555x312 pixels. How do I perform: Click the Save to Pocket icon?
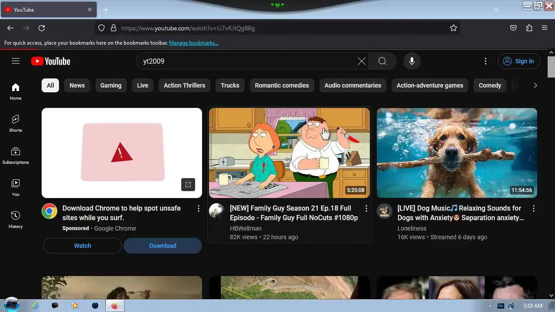pos(513,28)
